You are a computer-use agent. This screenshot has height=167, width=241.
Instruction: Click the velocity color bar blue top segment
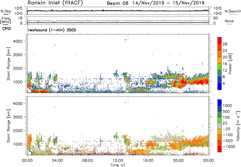pyautogui.click(x=220, y=102)
